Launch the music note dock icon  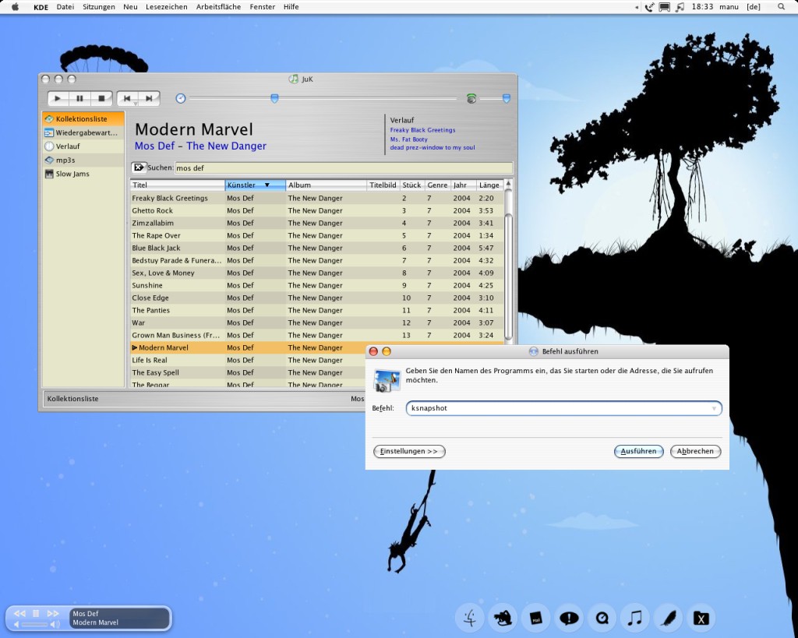[635, 618]
